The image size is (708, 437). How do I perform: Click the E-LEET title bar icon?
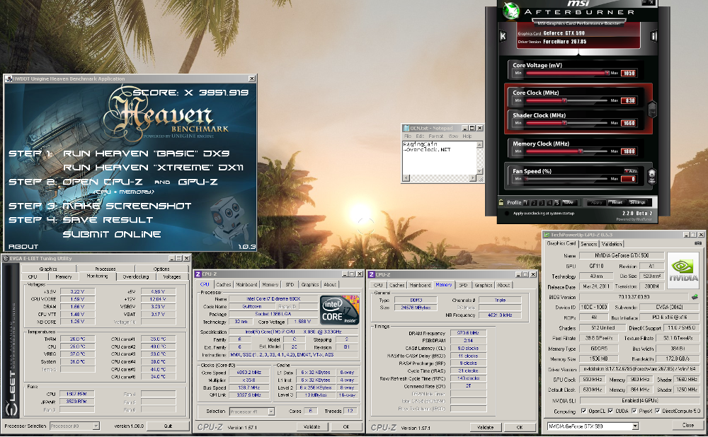tap(6, 258)
